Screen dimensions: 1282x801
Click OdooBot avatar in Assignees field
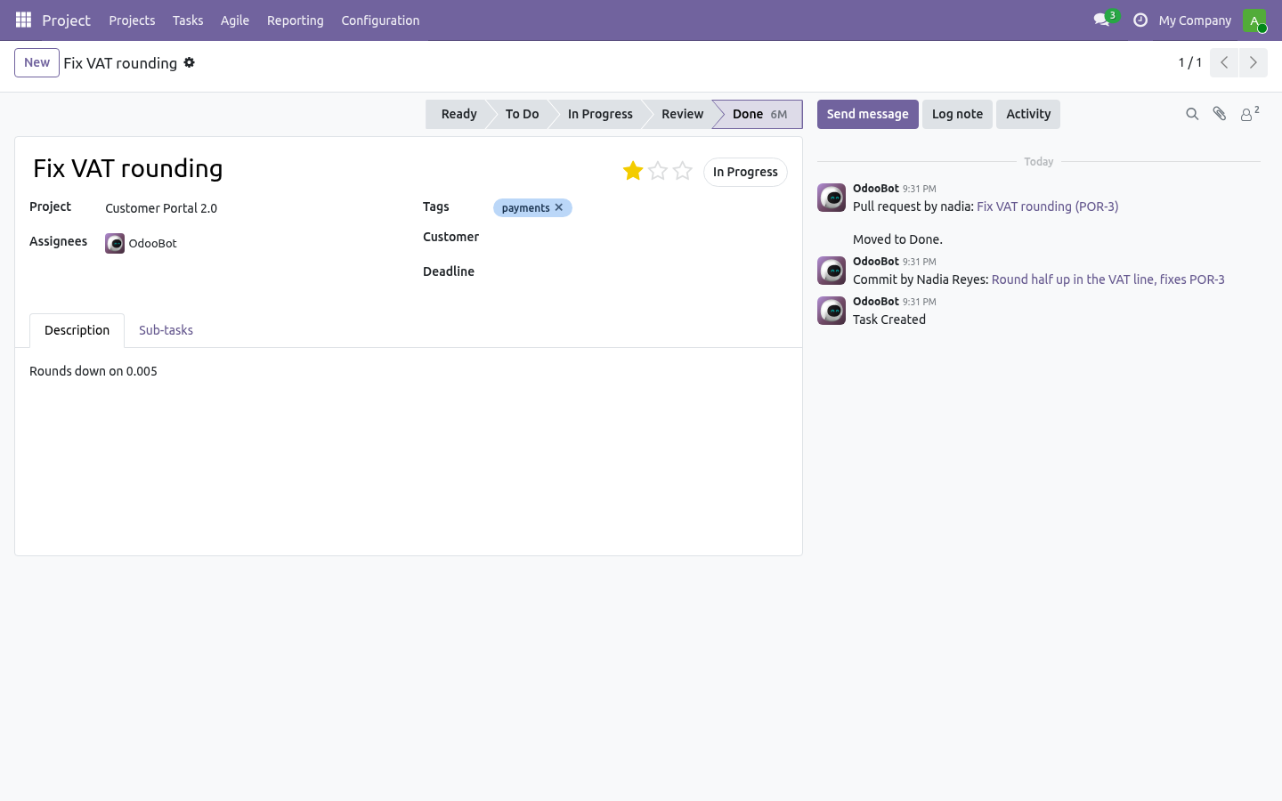tap(115, 243)
